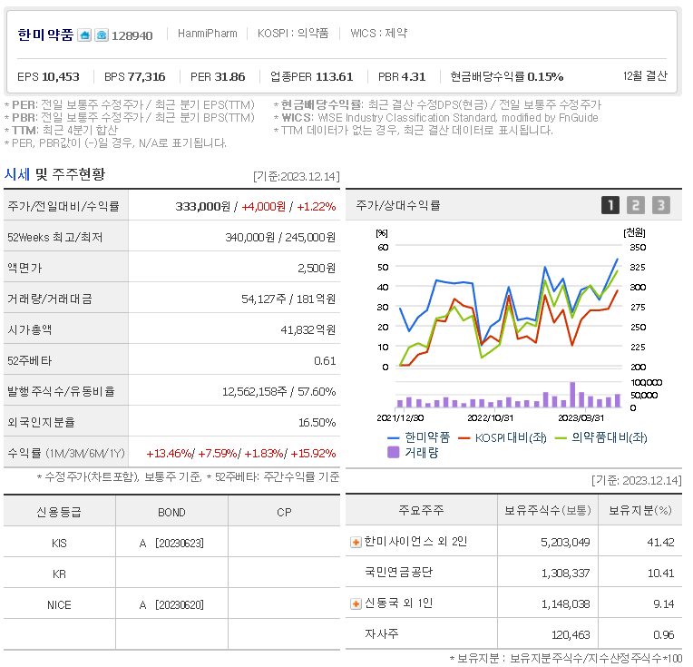Viewport: 693px width, 667px height.
Task: Click the 120,463 treasury shares value
Action: point(571,634)
